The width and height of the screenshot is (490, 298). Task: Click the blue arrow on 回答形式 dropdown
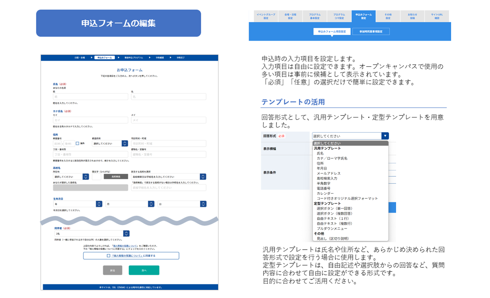pyautogui.click(x=385, y=136)
